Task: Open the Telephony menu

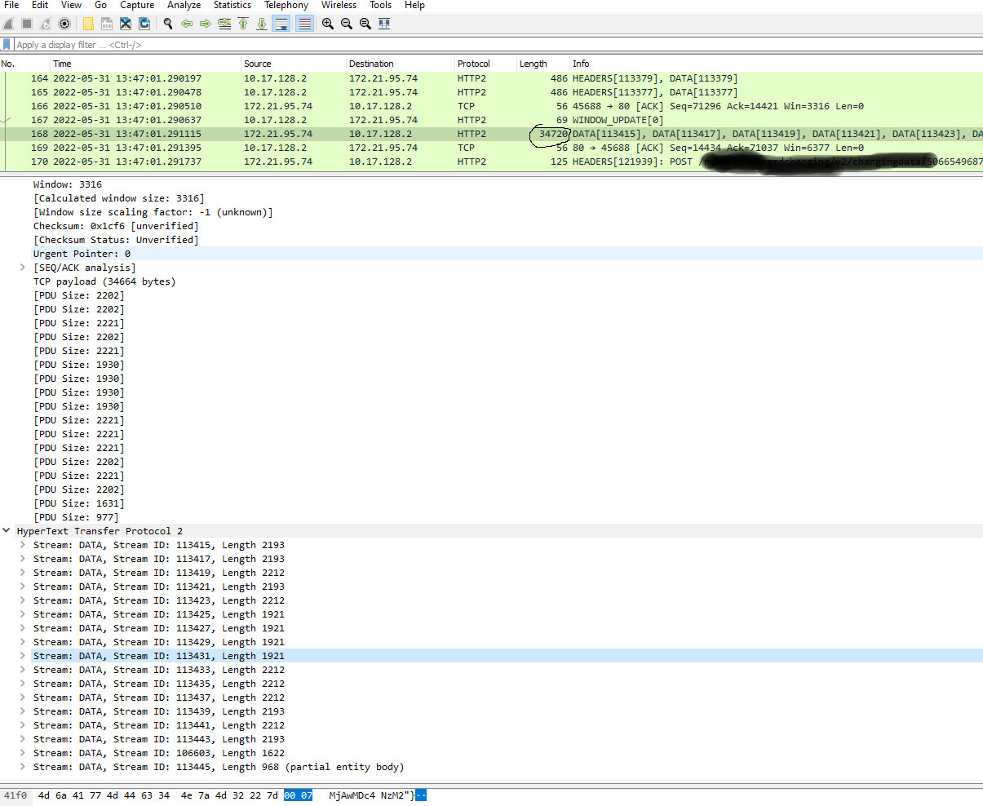Action: (286, 5)
